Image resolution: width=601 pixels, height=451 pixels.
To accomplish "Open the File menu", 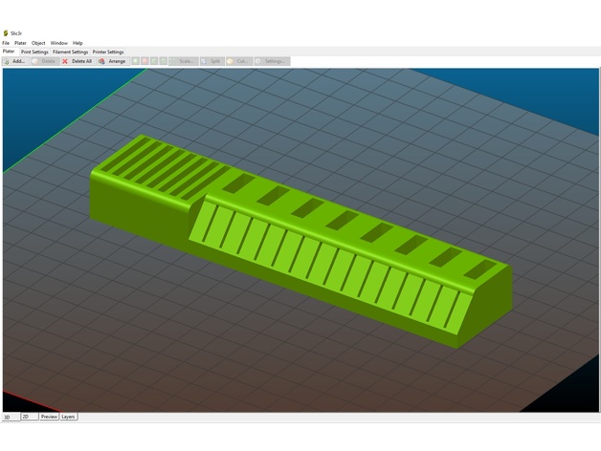I will pos(6,43).
